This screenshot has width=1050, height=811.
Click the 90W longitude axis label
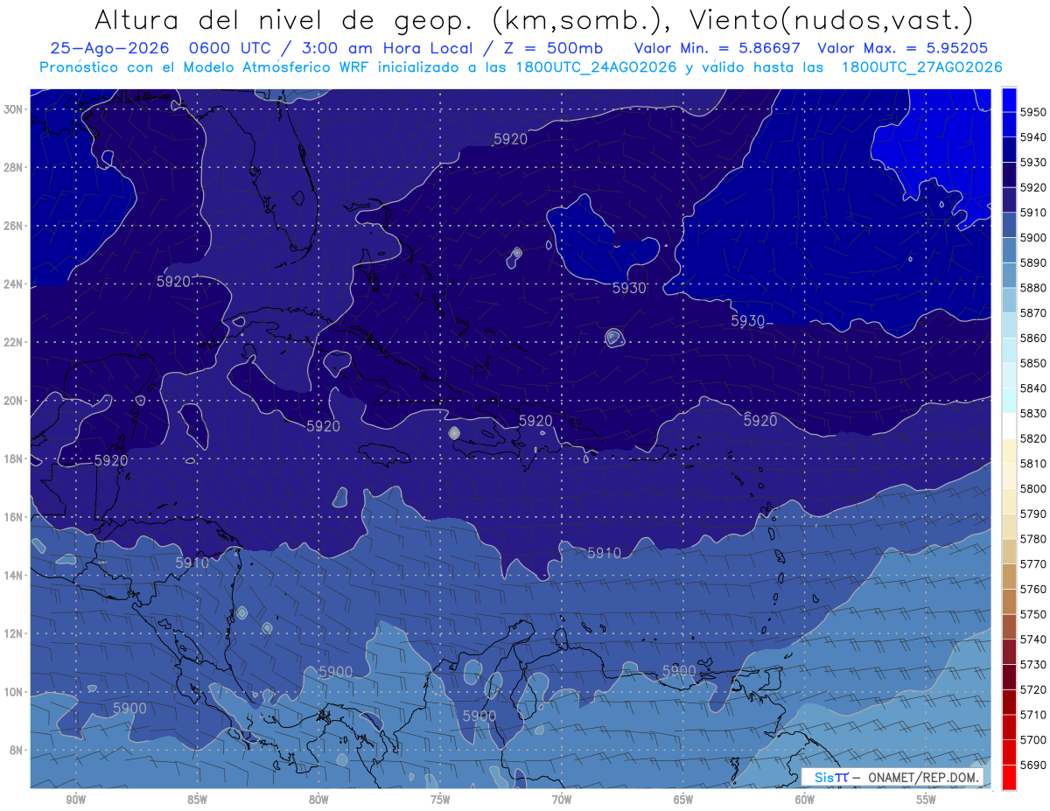click(x=75, y=800)
